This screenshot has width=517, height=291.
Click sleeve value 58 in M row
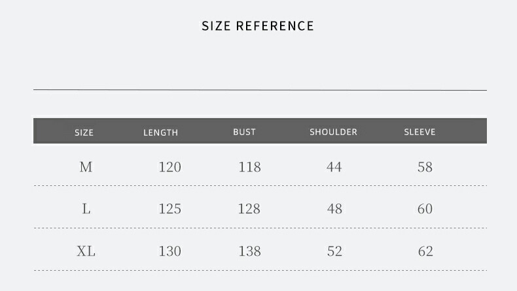tap(425, 167)
